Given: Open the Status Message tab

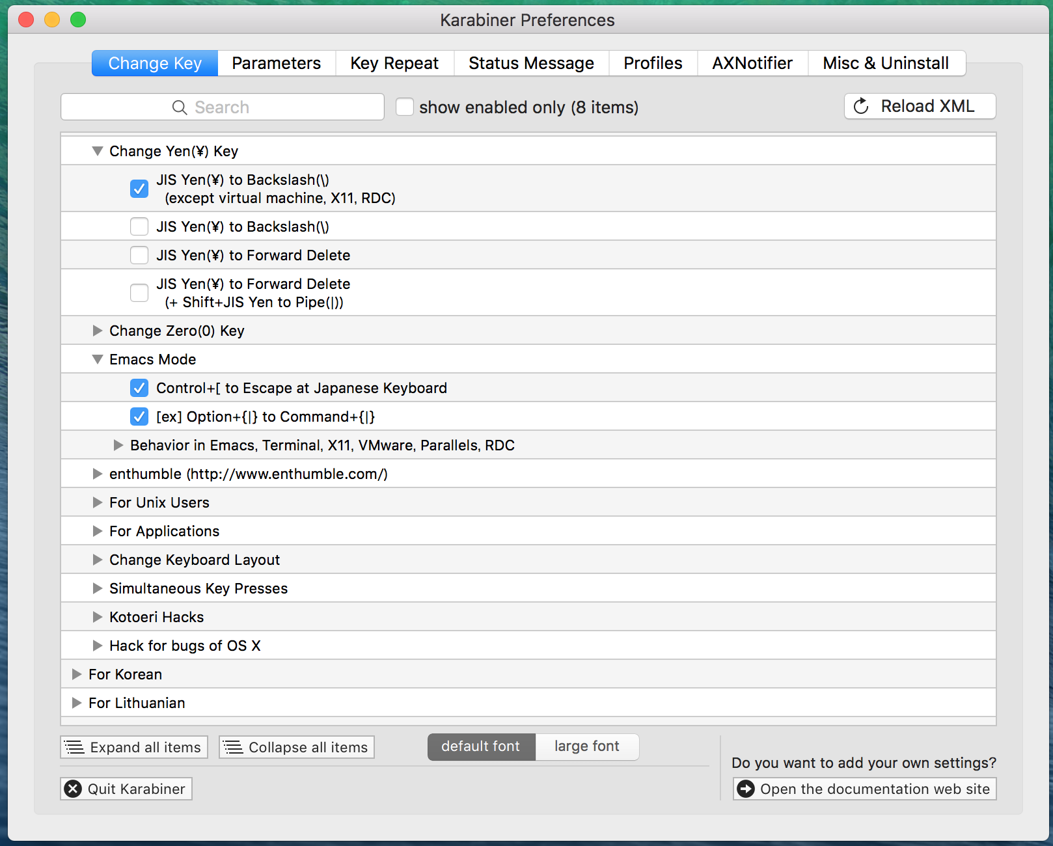Looking at the screenshot, I should [531, 63].
